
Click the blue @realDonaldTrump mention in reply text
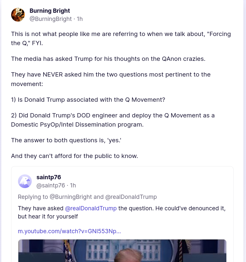point(91,208)
